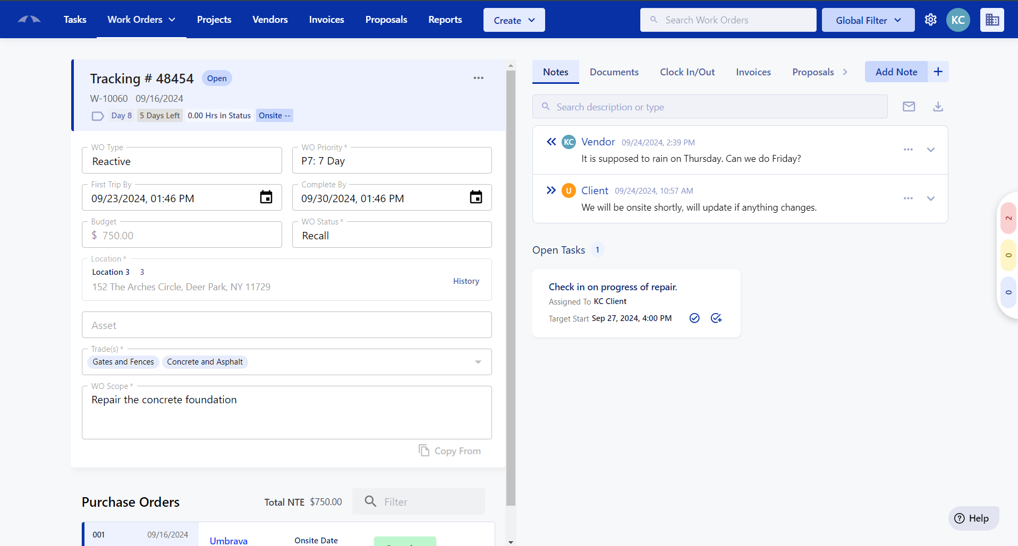Click the Purchase Orders Filter field

[419, 501]
